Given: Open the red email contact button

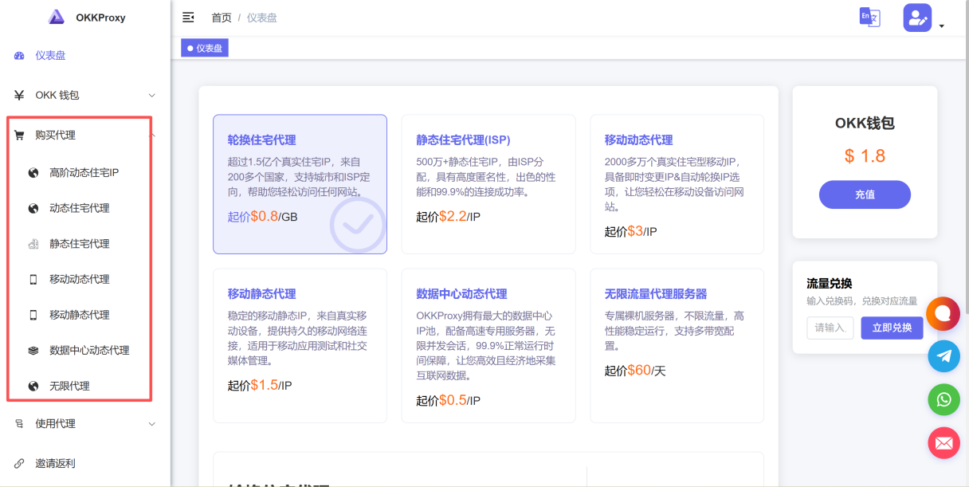Looking at the screenshot, I should tap(943, 442).
